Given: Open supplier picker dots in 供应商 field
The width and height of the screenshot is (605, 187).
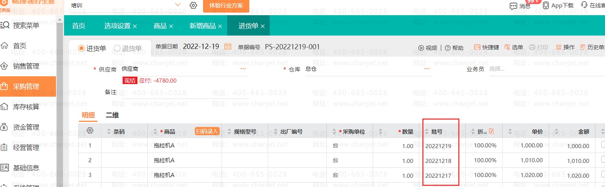Looking at the screenshot, I should [x=243, y=69].
